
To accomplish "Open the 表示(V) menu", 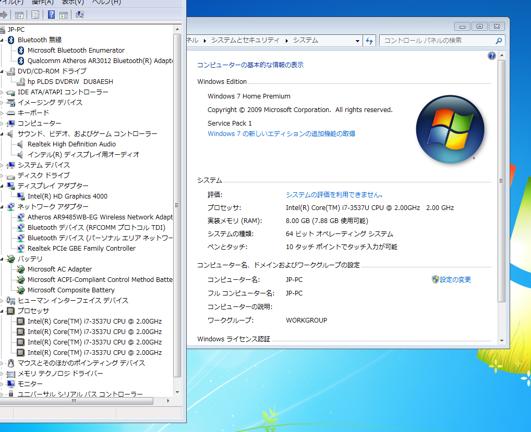I will [x=73, y=3].
